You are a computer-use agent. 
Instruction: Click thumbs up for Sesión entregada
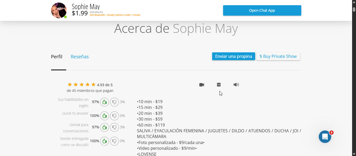[105, 141]
